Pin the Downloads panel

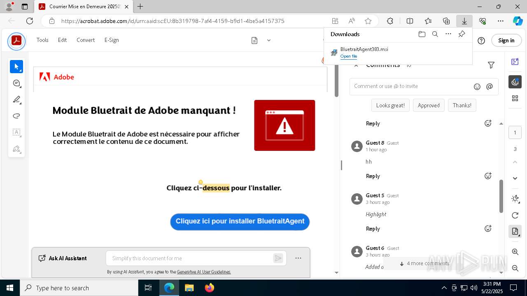click(462, 34)
